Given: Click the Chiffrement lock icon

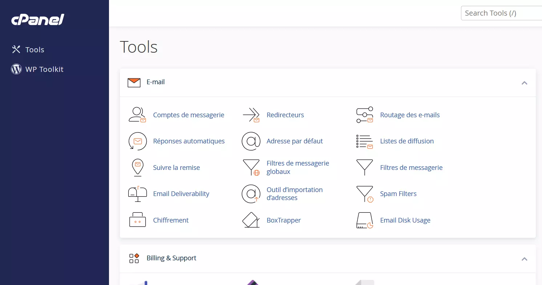Looking at the screenshot, I should (137, 220).
